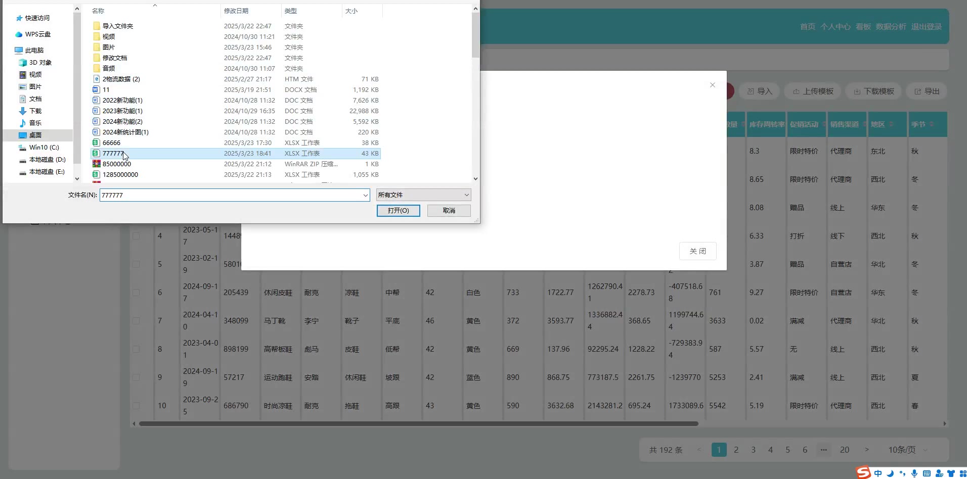Open the 10条/页 page size dropdown
This screenshot has height=479, width=967.
(908, 450)
